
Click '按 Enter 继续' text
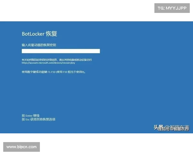(x=31, y=116)
